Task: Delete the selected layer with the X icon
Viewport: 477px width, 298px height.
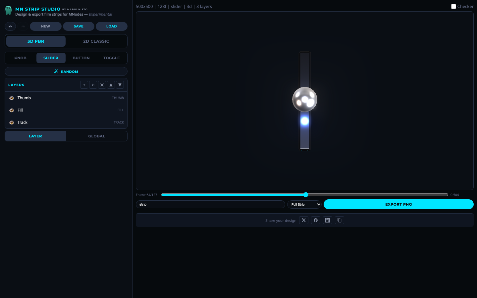Action: pyautogui.click(x=102, y=85)
